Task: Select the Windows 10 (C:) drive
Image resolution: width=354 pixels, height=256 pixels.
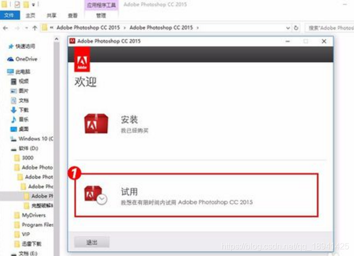Action: click(32, 139)
